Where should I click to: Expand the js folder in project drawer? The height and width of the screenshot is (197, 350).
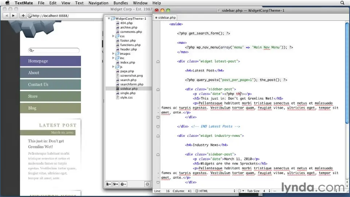point(113,66)
